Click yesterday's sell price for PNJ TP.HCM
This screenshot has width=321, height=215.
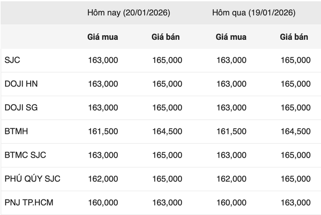pos(295,203)
